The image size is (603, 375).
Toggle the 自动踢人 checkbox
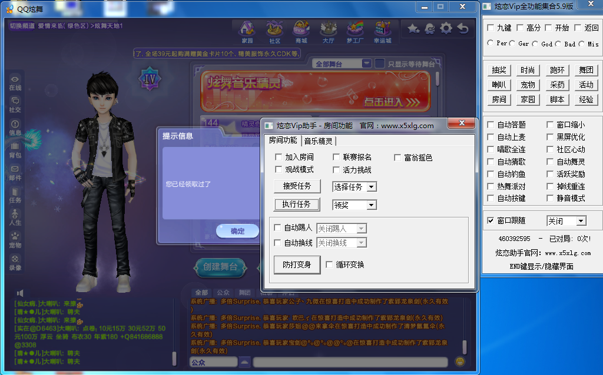point(277,227)
